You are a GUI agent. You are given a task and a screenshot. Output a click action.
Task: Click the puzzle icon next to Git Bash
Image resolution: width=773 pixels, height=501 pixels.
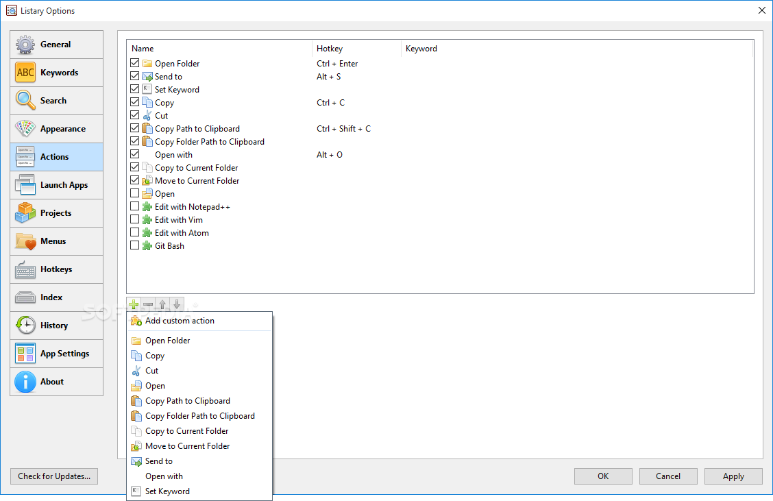(147, 246)
